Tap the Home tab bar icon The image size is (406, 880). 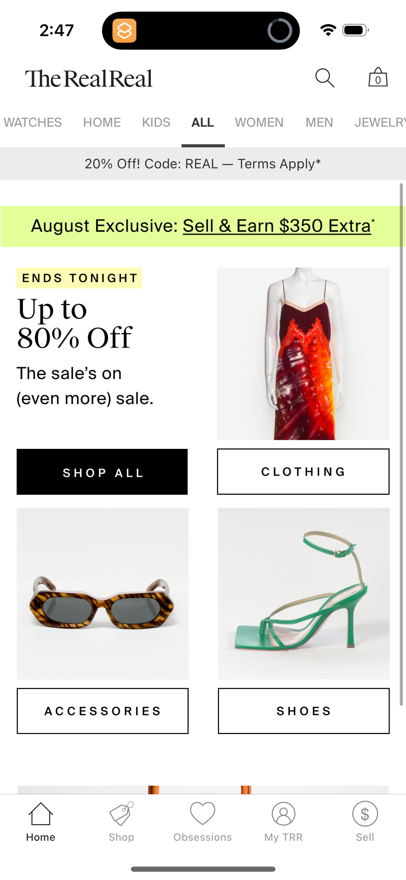coord(41,814)
